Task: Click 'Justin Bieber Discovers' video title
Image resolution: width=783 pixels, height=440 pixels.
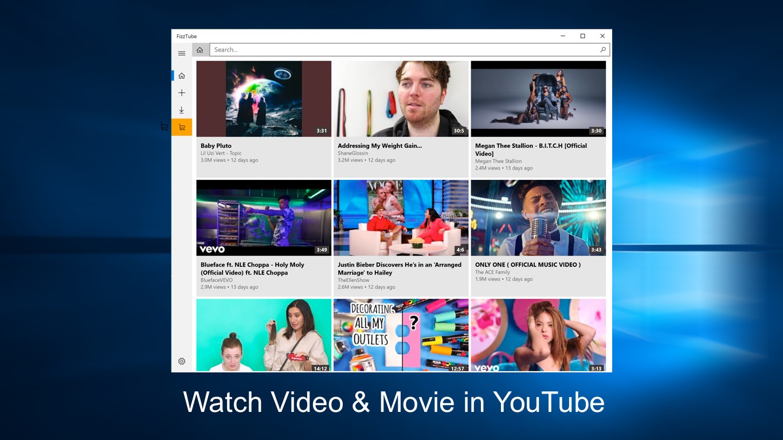Action: tap(400, 269)
